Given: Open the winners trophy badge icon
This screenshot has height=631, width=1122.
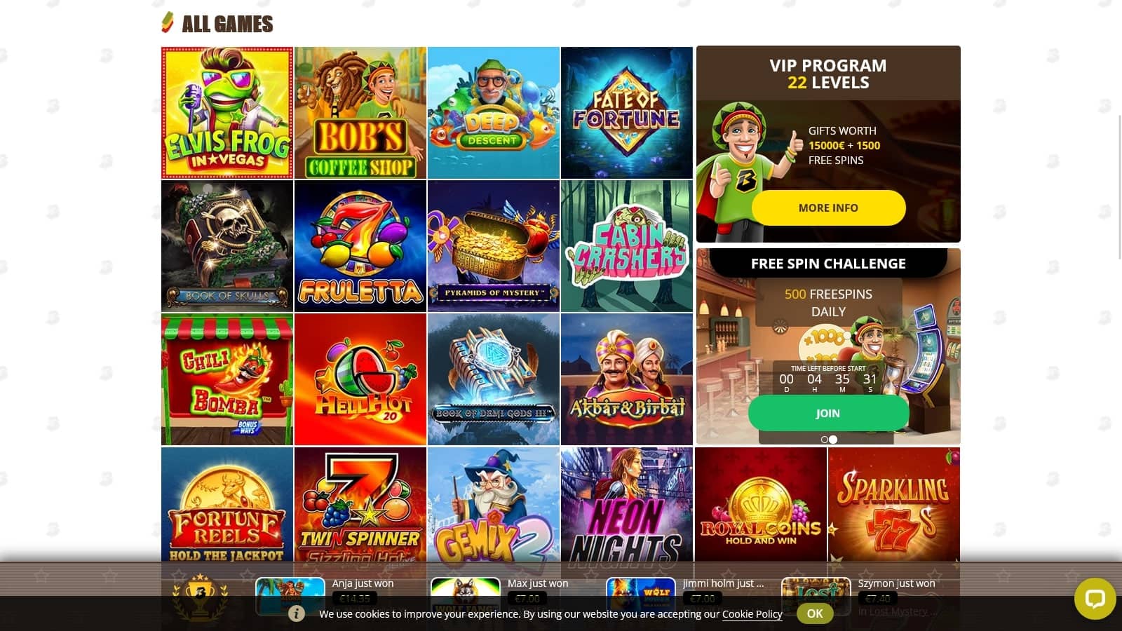Looking at the screenshot, I should [200, 597].
